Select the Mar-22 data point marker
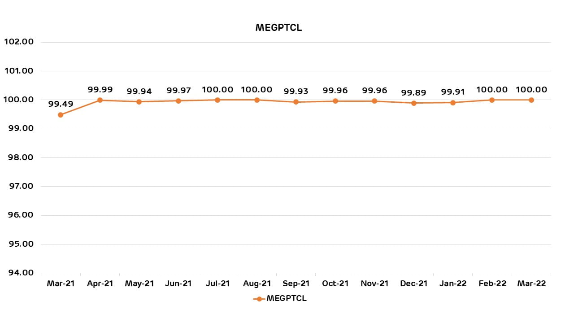This screenshot has width=574, height=323. [x=531, y=100]
